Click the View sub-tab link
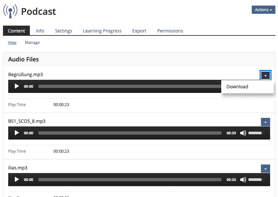This screenshot has width=278, height=197. point(12,43)
